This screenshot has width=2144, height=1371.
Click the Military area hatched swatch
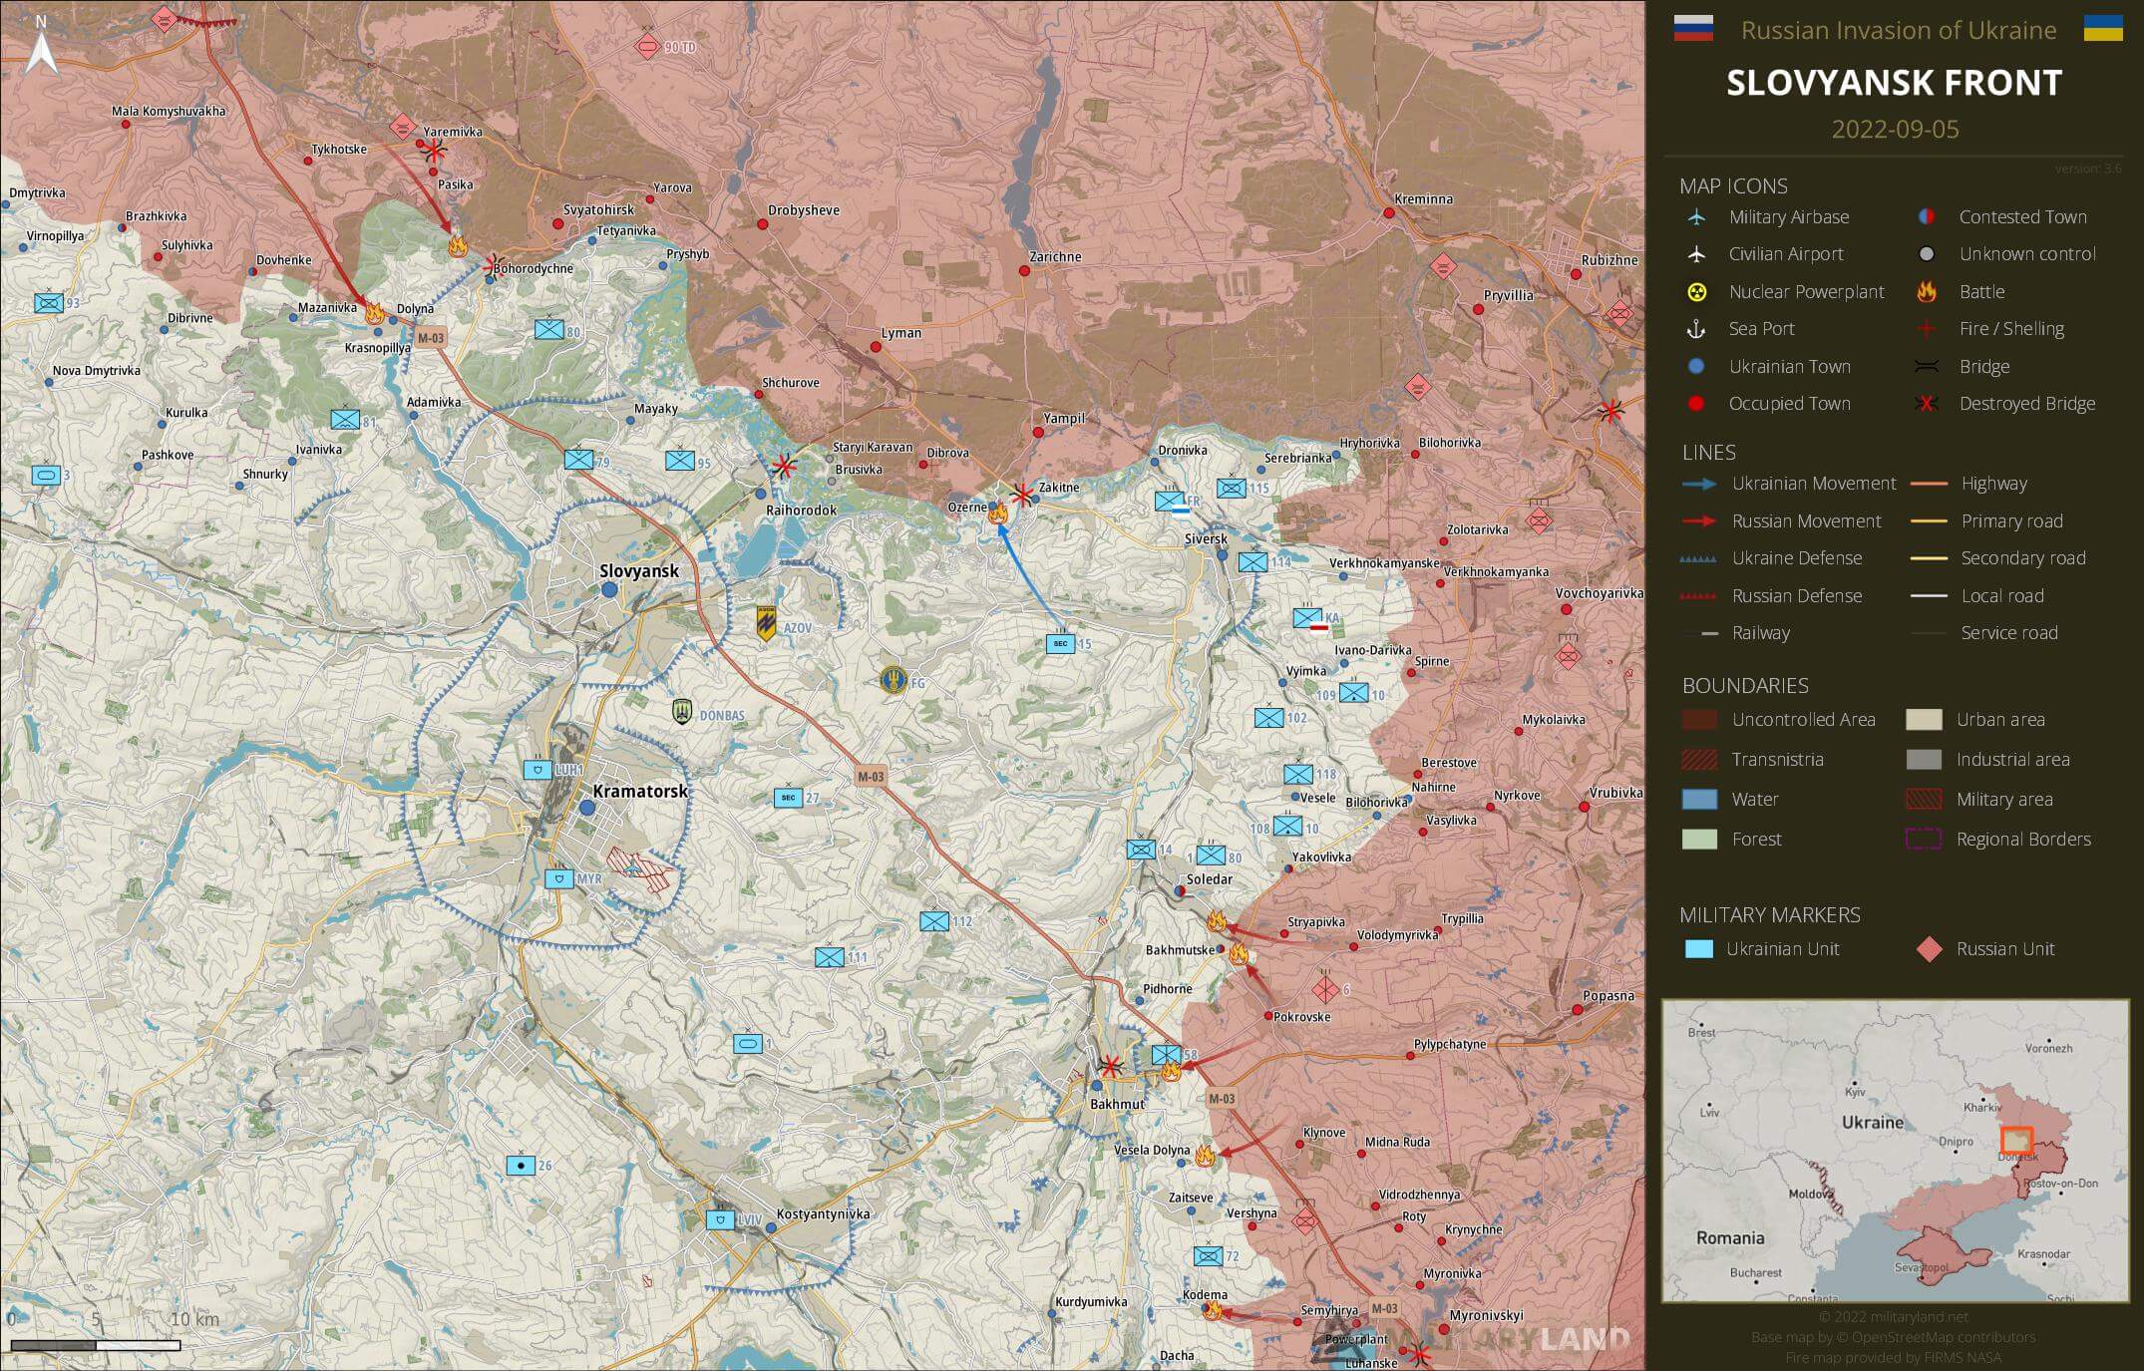[1924, 800]
